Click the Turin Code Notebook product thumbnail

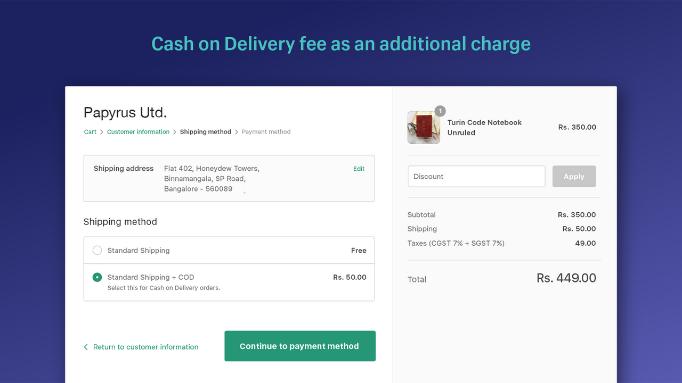[x=424, y=127]
